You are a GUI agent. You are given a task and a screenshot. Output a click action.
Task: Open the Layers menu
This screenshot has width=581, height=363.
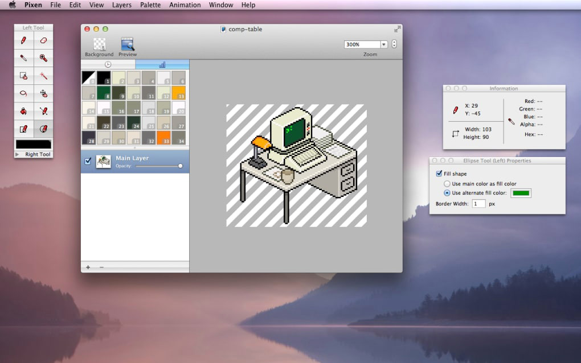coord(121,5)
